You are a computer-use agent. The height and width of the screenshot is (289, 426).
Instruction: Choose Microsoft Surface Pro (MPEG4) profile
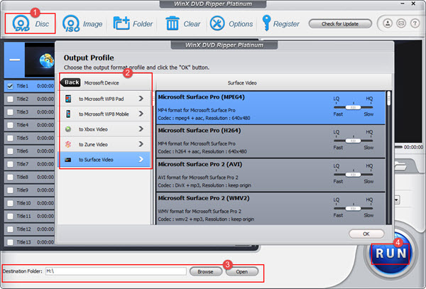[x=271, y=108]
